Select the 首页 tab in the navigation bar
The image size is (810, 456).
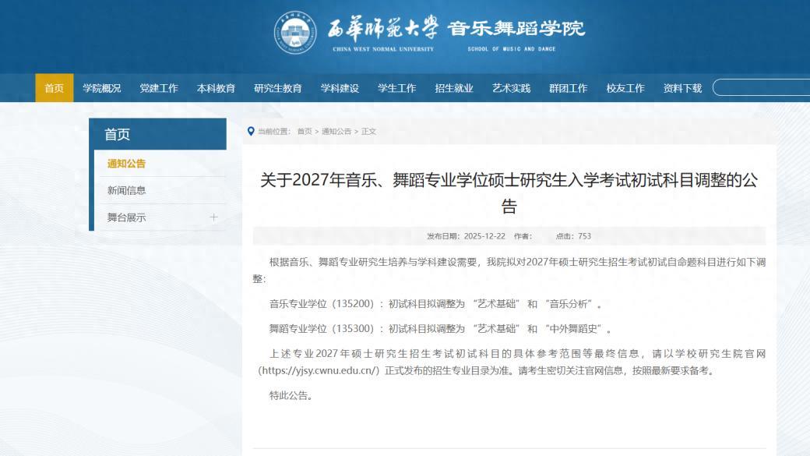click(x=53, y=87)
